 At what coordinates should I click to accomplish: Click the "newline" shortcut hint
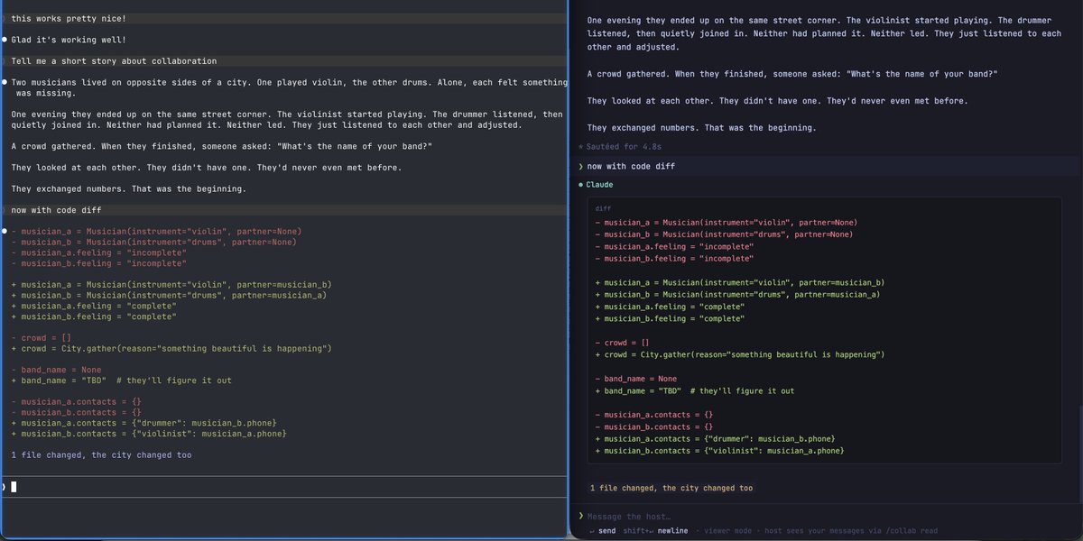[x=672, y=531]
